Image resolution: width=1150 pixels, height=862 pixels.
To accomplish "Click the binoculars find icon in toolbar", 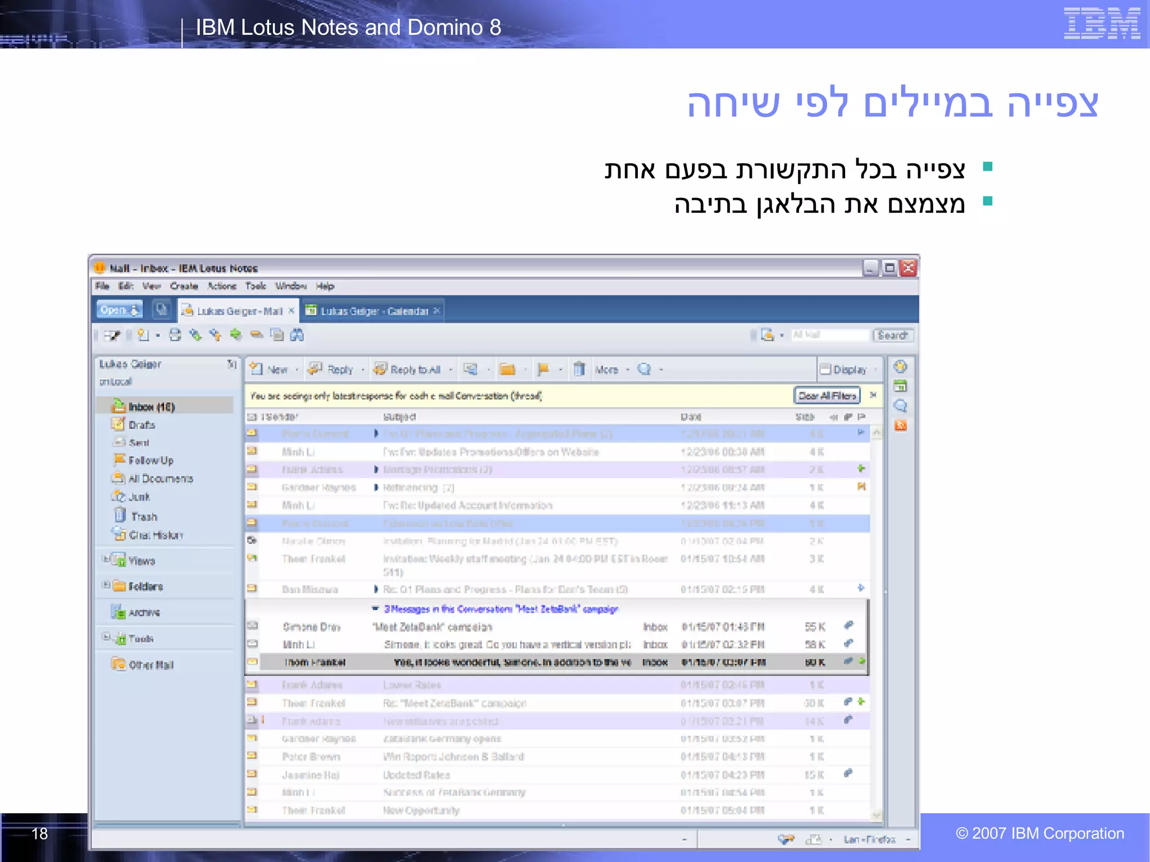I will tap(297, 335).
